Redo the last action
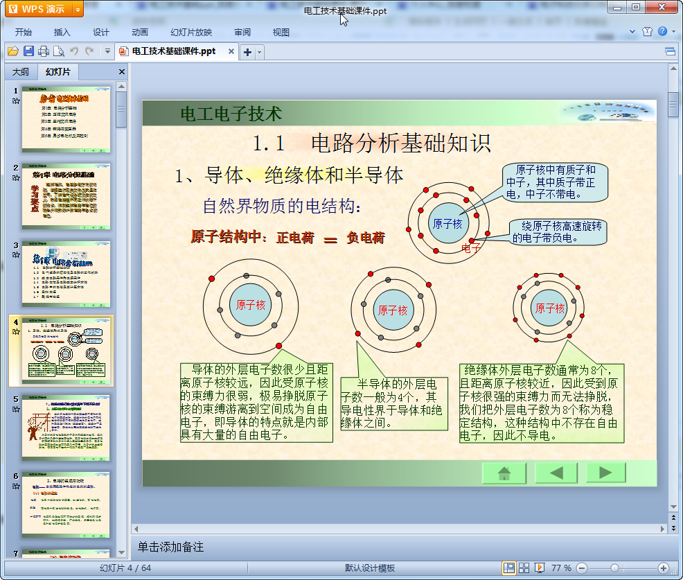 89,51
